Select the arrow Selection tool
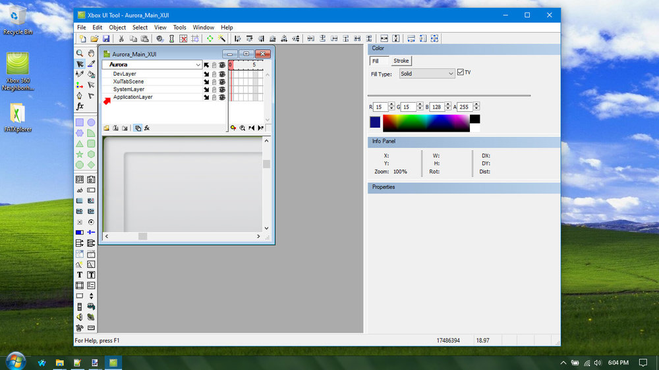This screenshot has height=370, width=659. tap(80, 64)
